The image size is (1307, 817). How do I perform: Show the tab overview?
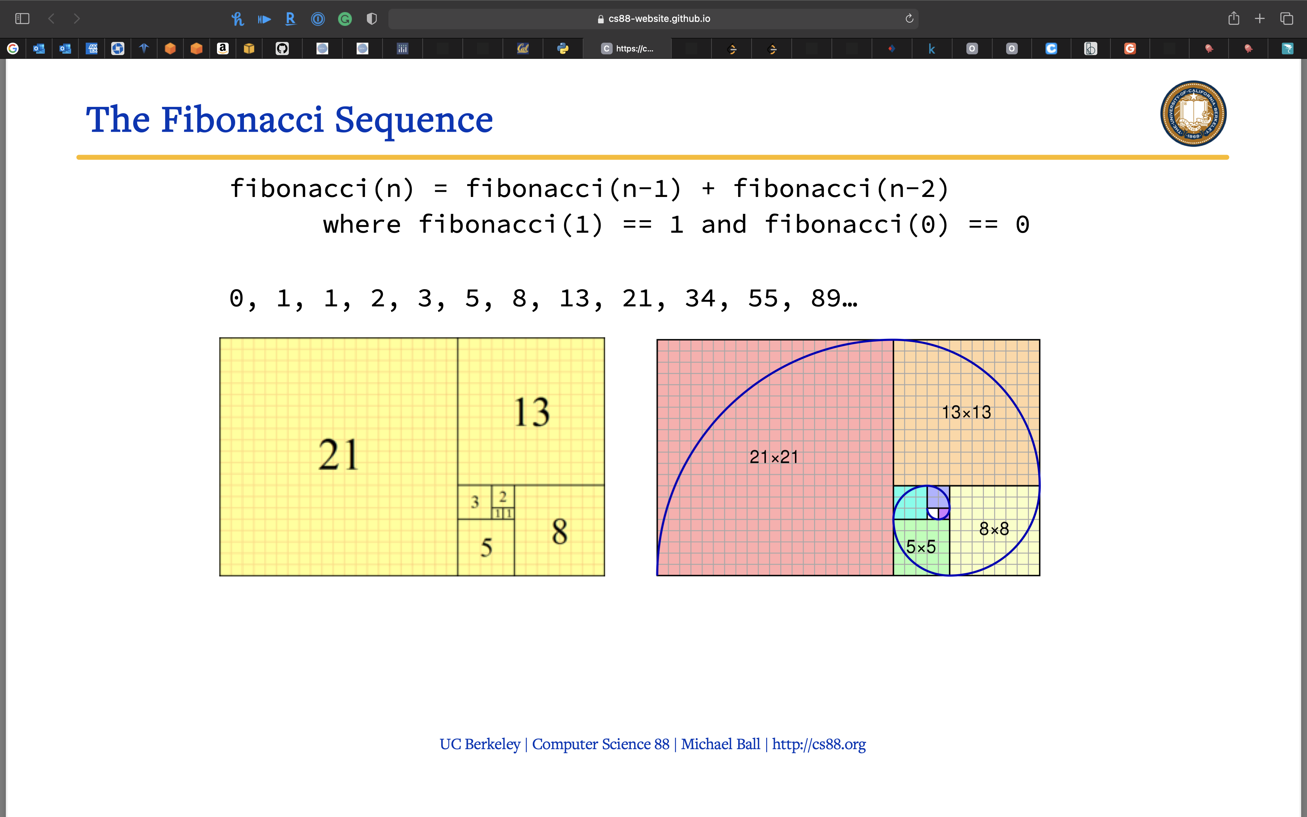pyautogui.click(x=1287, y=19)
